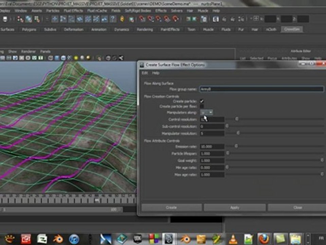Screen dimensions: 326x245
Task: Open the Edit menu in options dialog
Action: tap(145, 73)
